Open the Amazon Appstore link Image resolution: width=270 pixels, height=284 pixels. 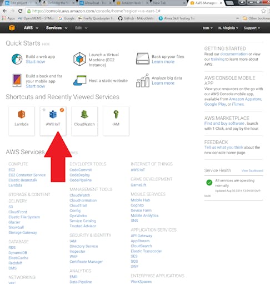(x=246, y=99)
